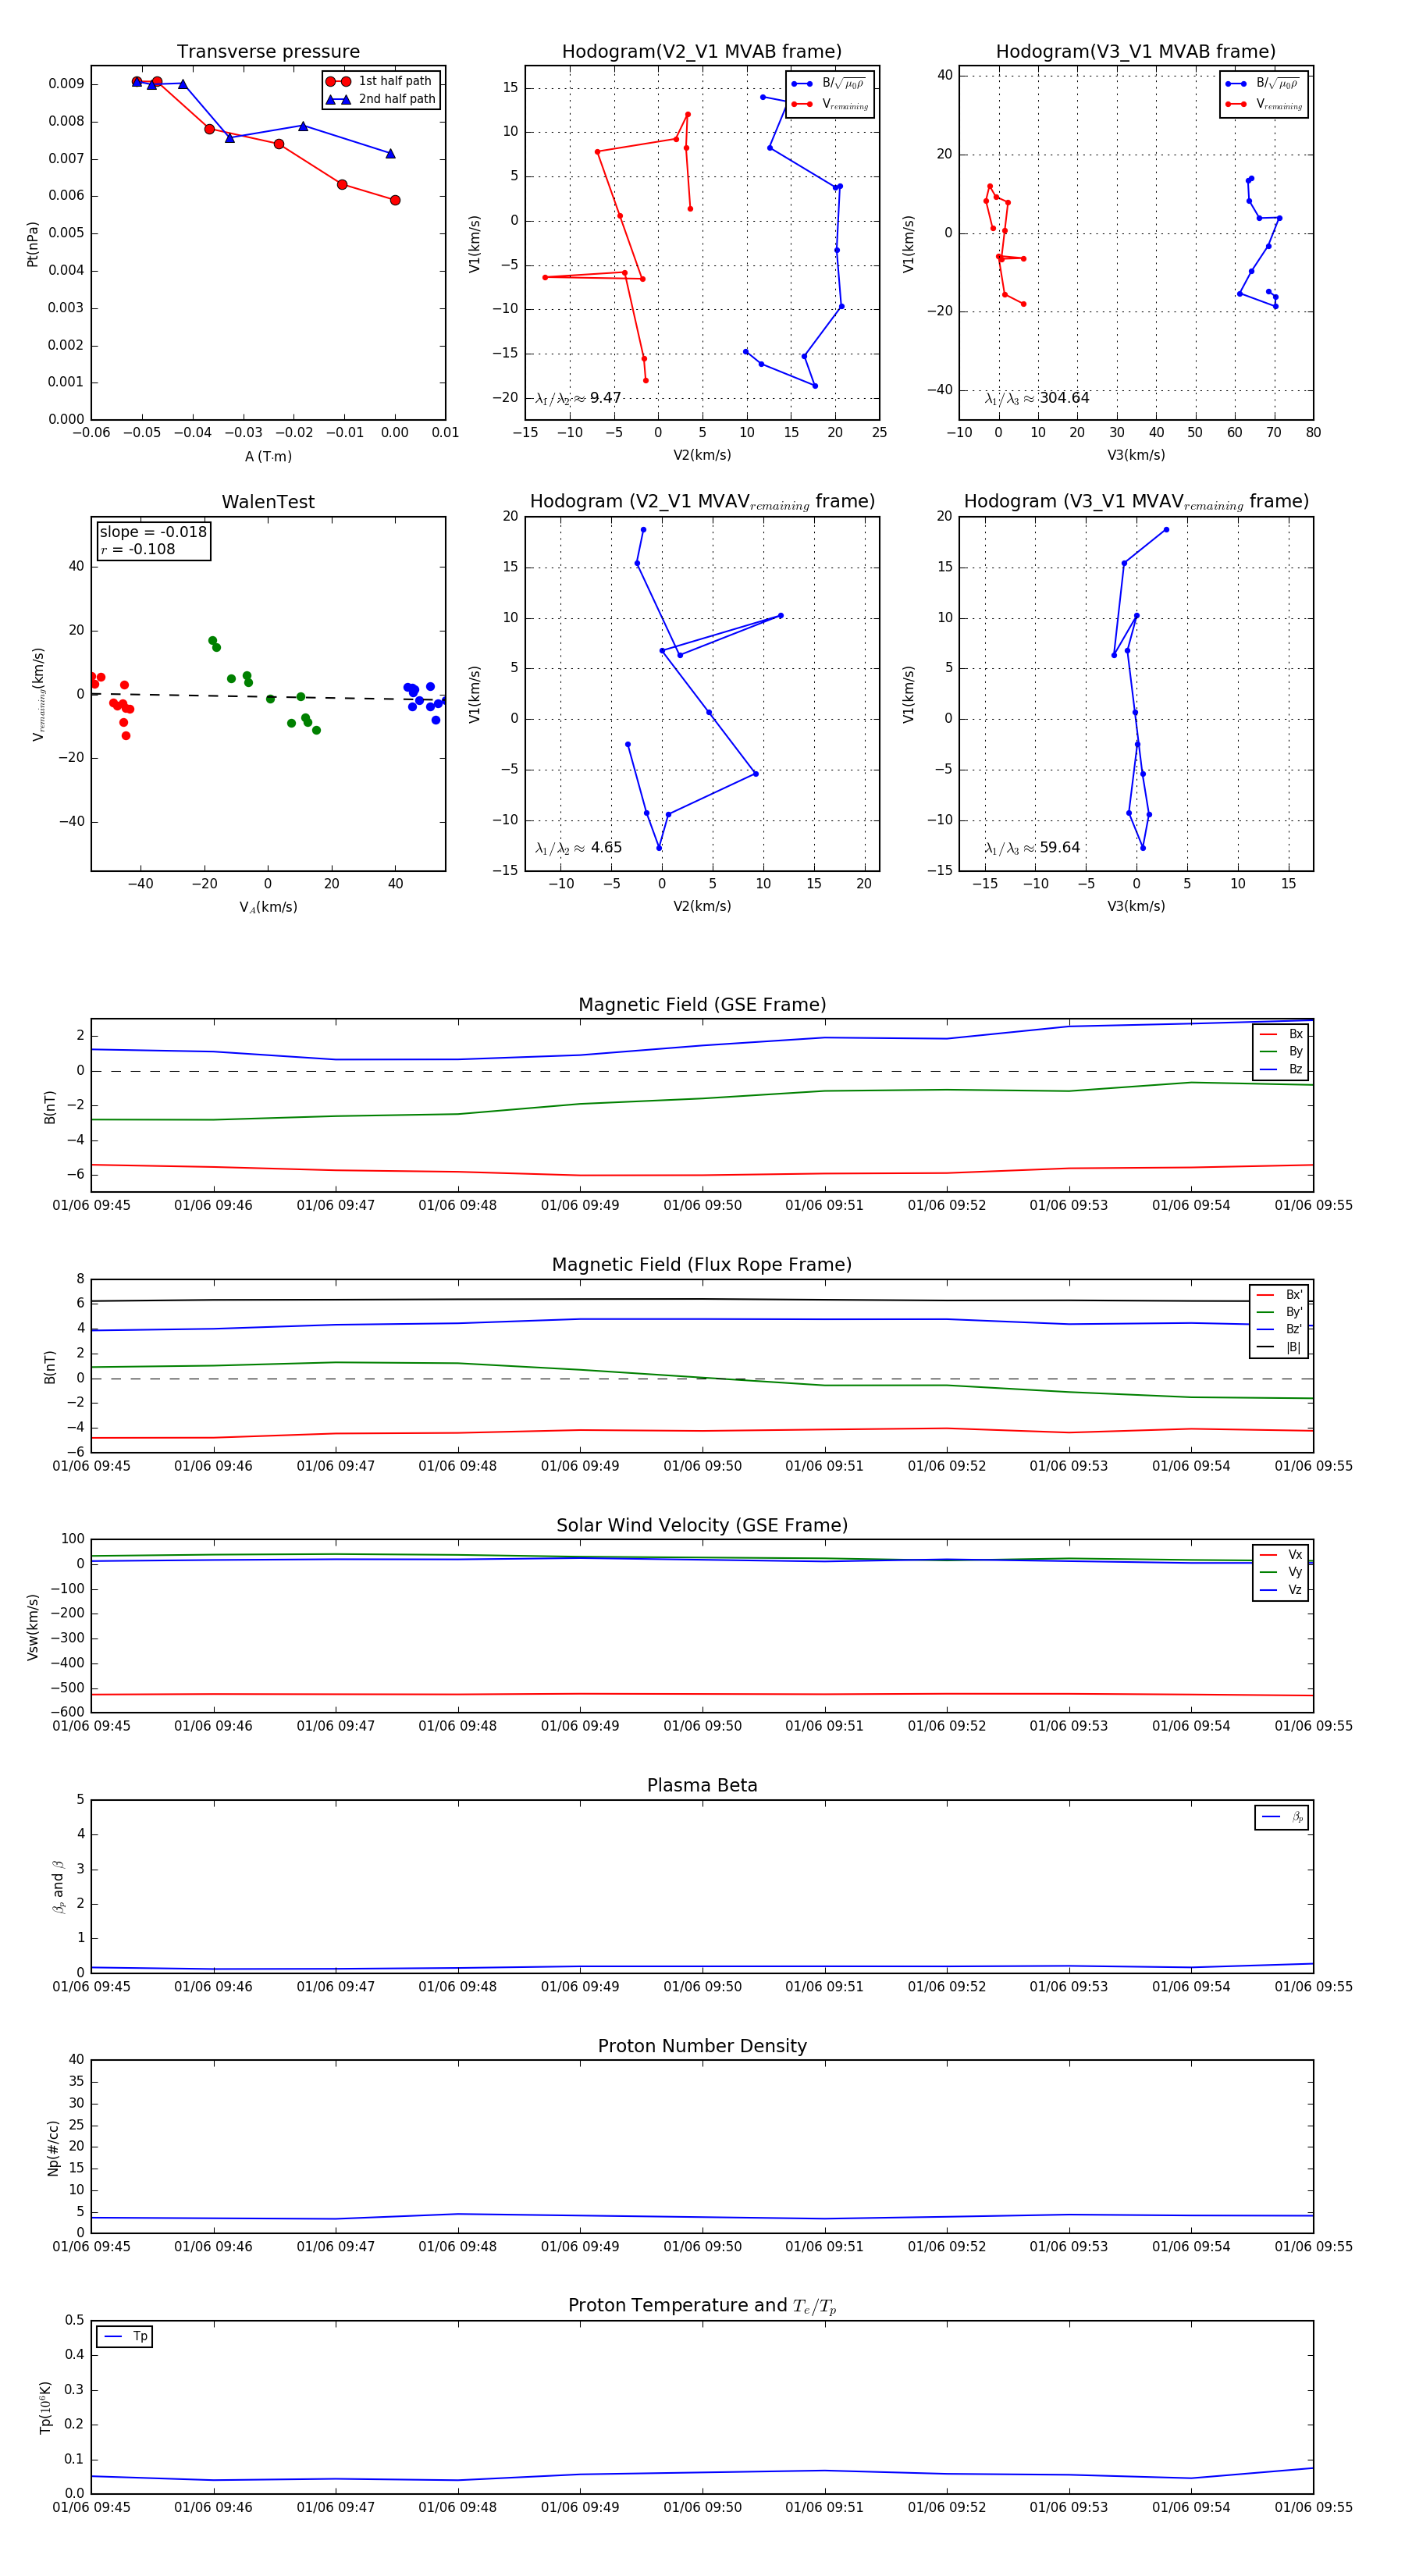This screenshot has width=1405, height=2576.
Task: Click the "Vsw(km/s)" y-axis label
Action: (33, 1627)
